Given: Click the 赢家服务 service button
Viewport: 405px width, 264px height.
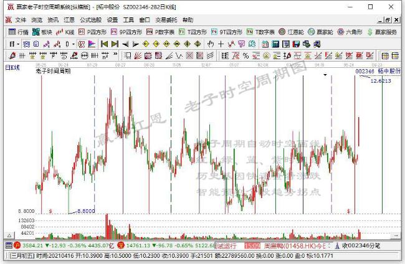Looking at the screenshot, I should coord(383,32).
